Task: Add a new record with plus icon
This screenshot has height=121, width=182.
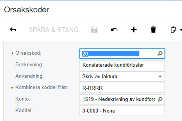Action: (x=134, y=30)
